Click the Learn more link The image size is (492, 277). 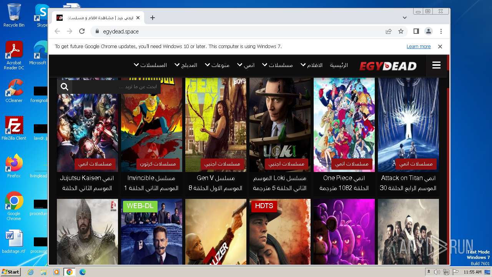click(x=419, y=47)
